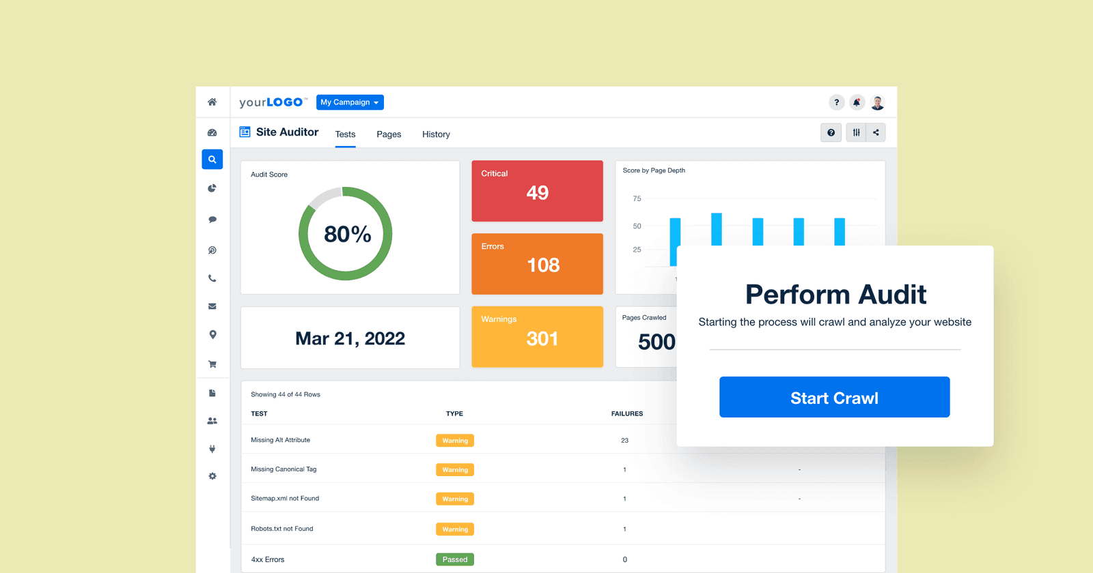Image resolution: width=1093 pixels, height=573 pixels.
Task: Click the notification bell icon
Action: [x=857, y=102]
